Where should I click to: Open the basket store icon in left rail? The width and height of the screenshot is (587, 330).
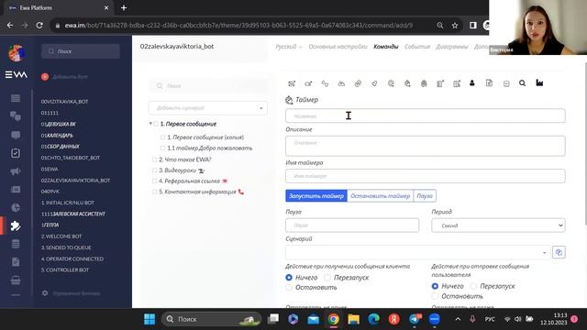[16, 280]
